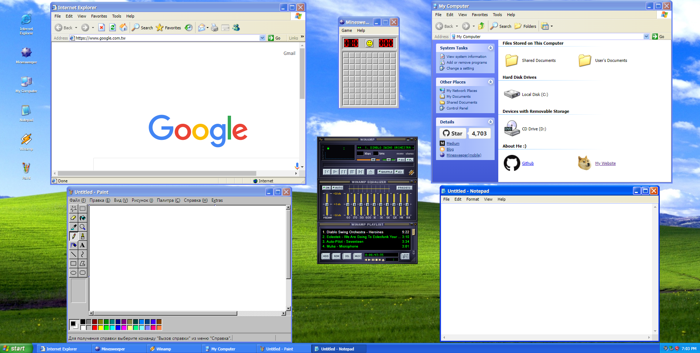The height and width of the screenshot is (353, 700).
Task: Select the Curve tool in Paint
Action: [83, 254]
